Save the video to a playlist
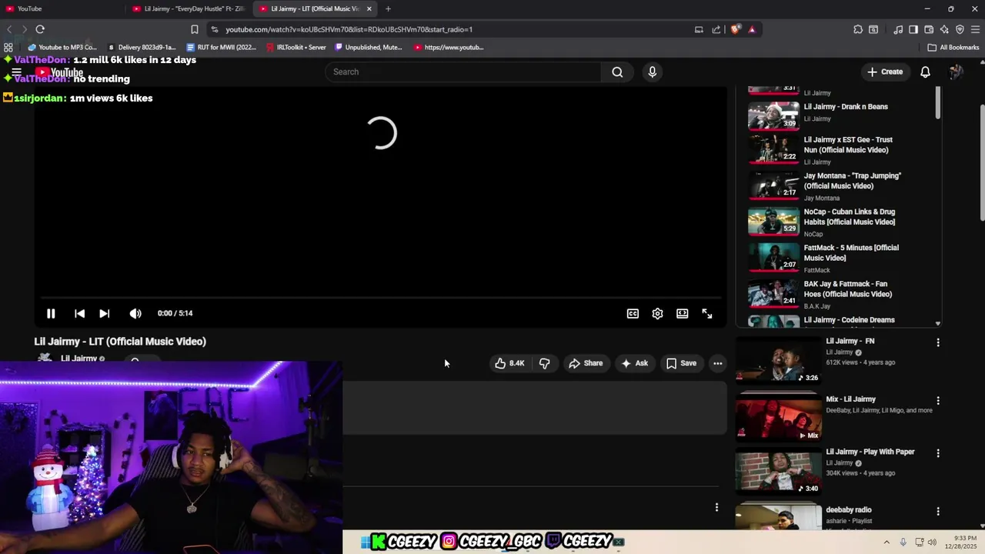 pyautogui.click(x=681, y=363)
